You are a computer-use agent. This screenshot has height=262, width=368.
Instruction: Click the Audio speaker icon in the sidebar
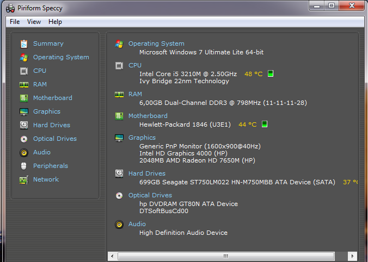click(24, 152)
